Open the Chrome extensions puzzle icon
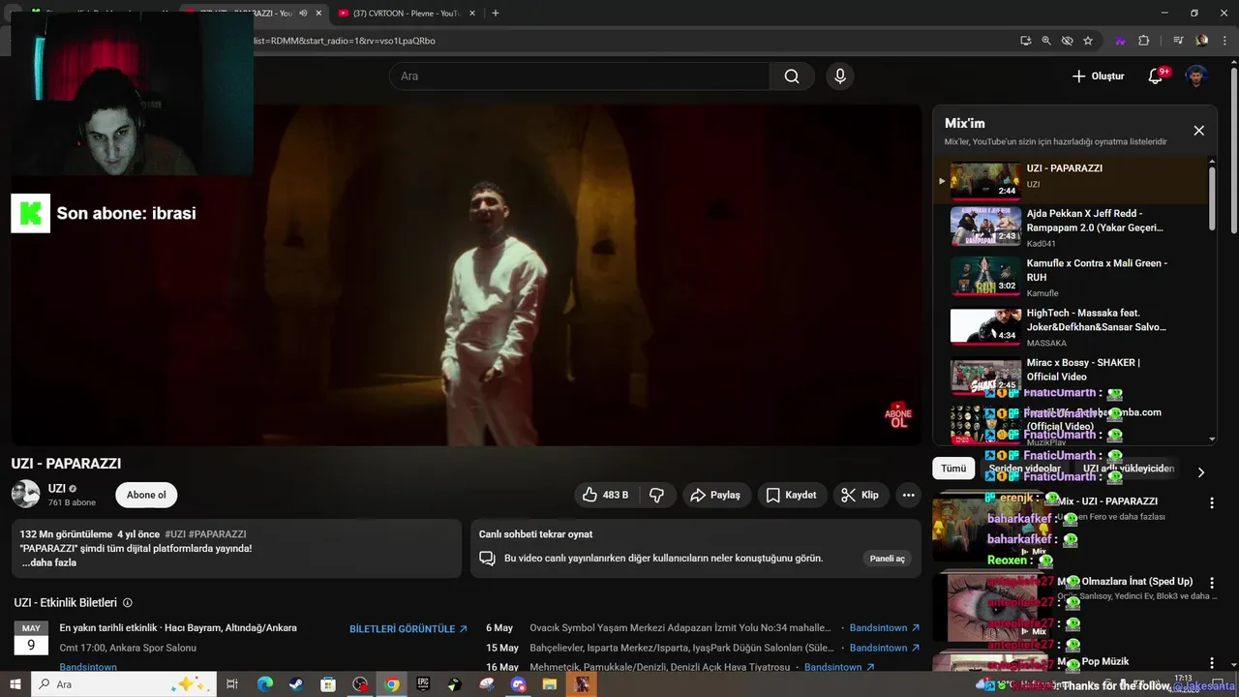 coord(1143,41)
